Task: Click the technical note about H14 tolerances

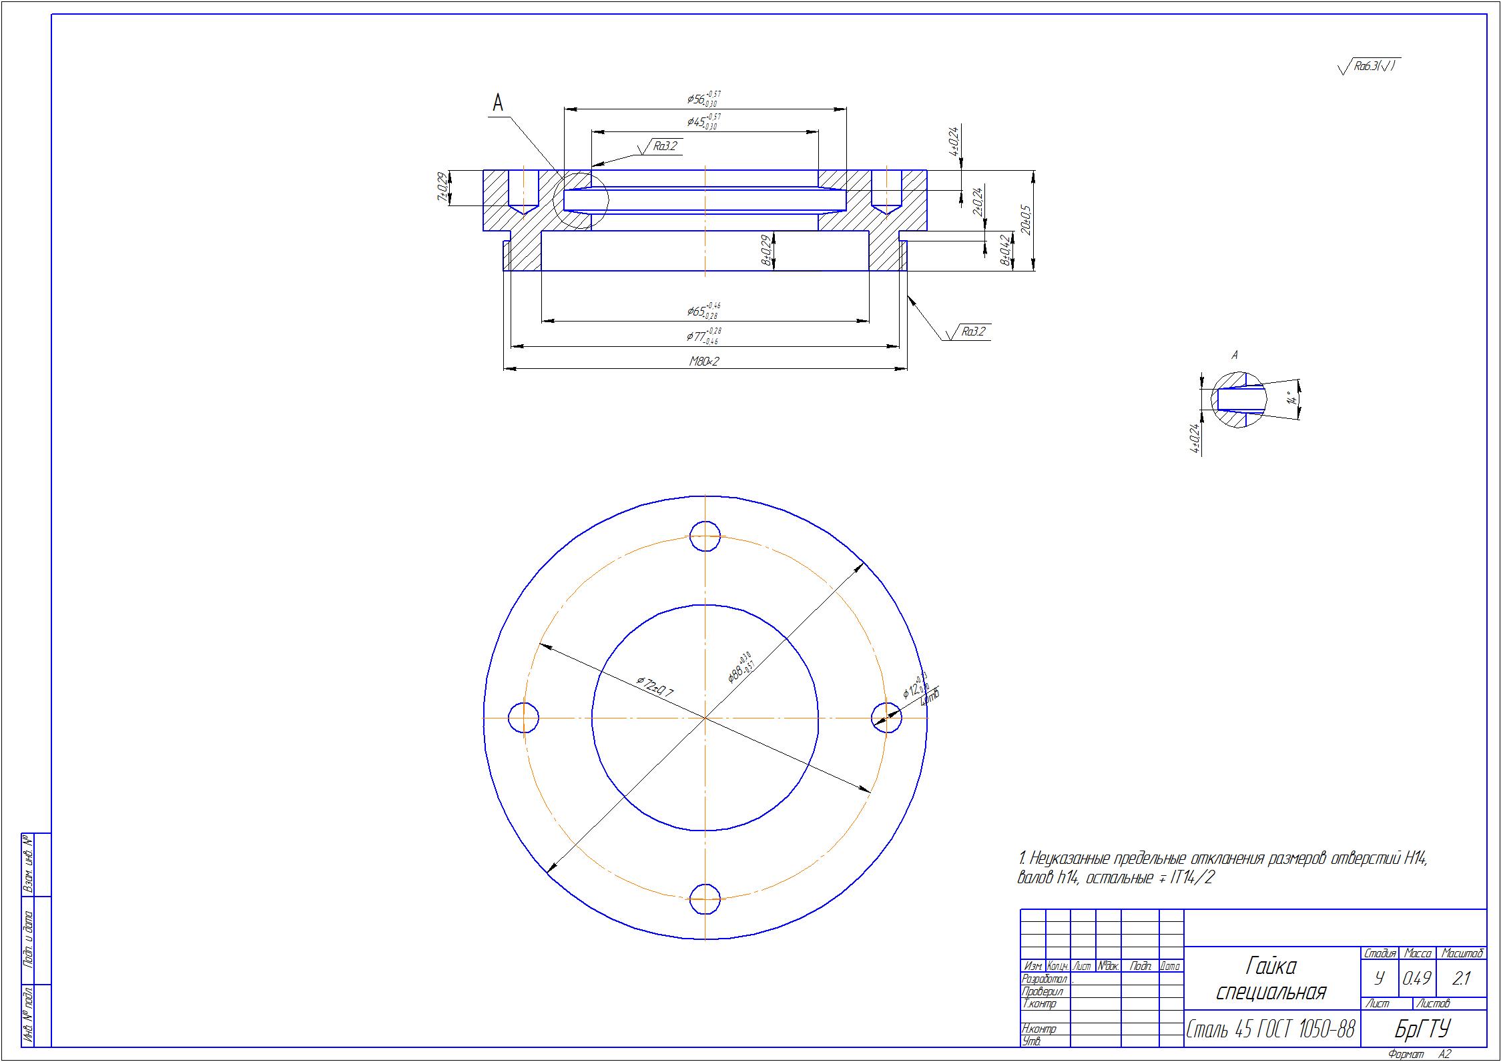Action: coord(1222,868)
